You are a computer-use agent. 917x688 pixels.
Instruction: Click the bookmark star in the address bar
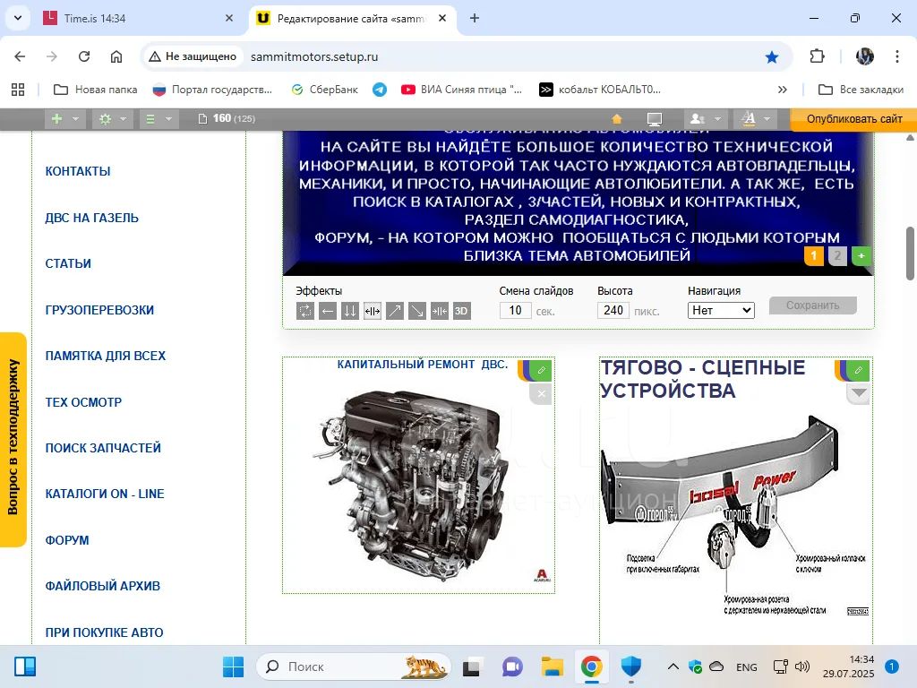pos(772,56)
